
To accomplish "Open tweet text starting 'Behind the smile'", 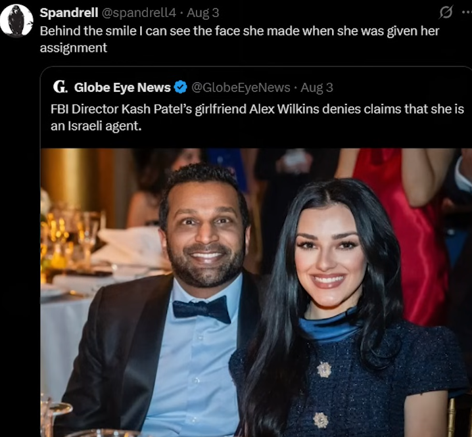I will click(239, 39).
